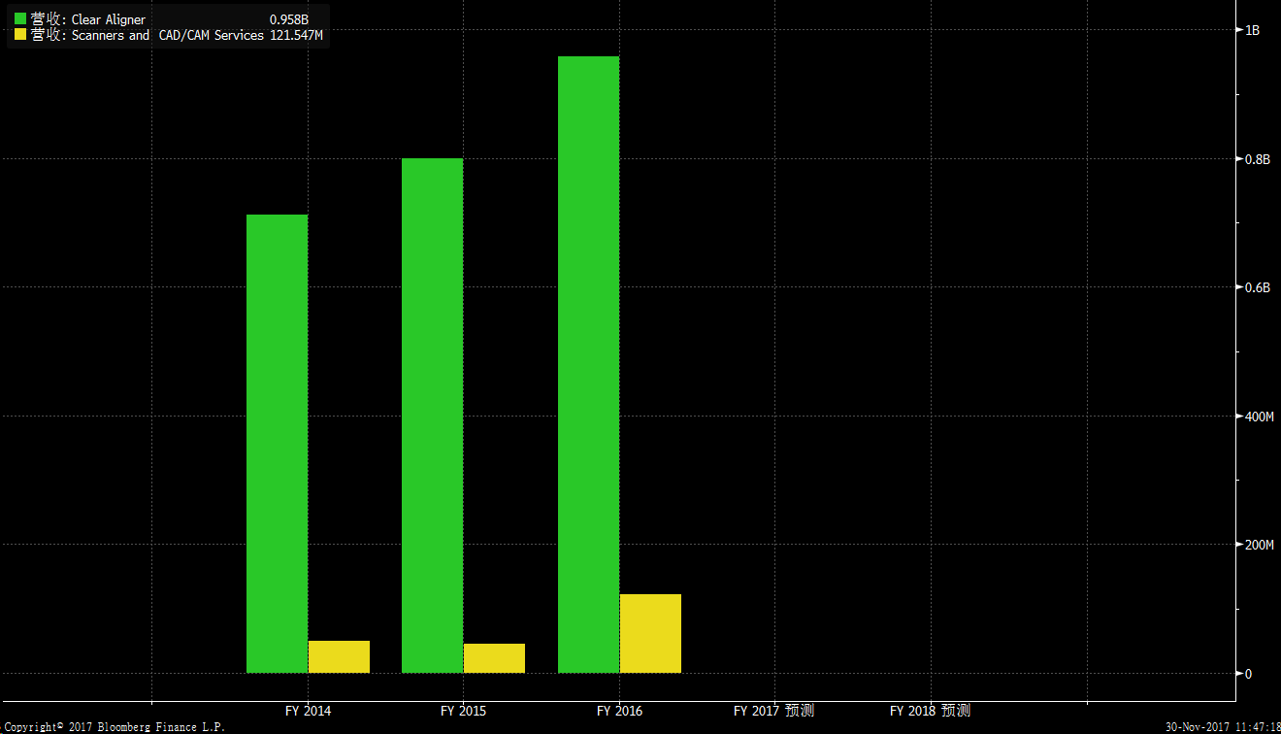This screenshot has height=734, width=1281.
Task: Select the Clear Aligner legend label
Action: [x=108, y=19]
